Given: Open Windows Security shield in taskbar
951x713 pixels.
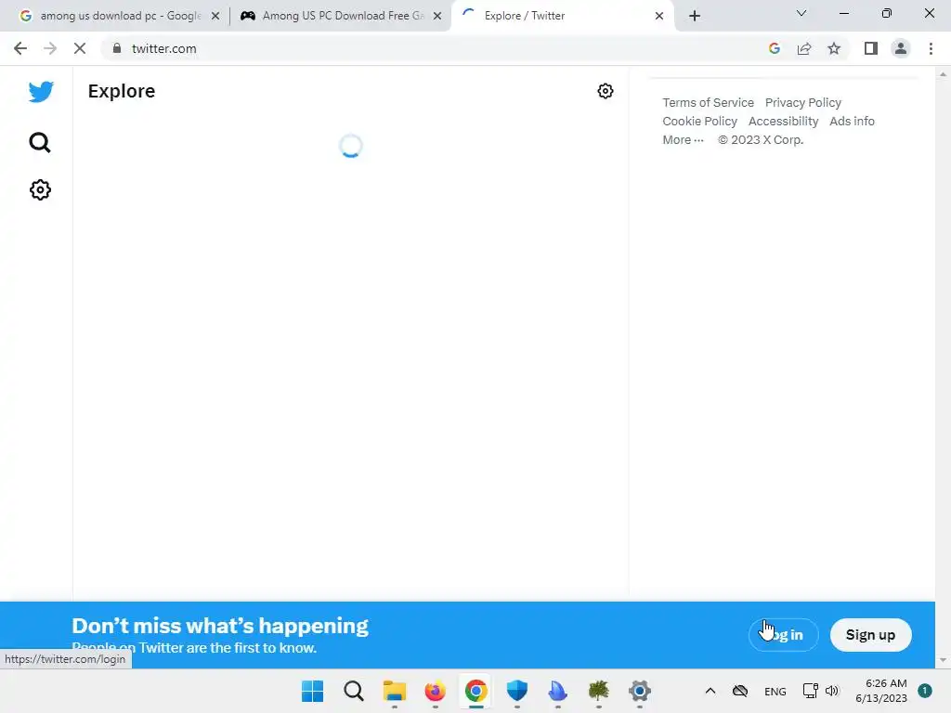Looking at the screenshot, I should pos(516,691).
